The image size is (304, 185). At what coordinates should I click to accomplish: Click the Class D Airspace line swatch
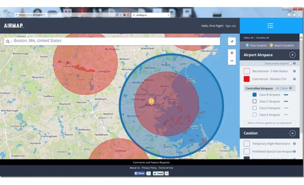(286, 108)
